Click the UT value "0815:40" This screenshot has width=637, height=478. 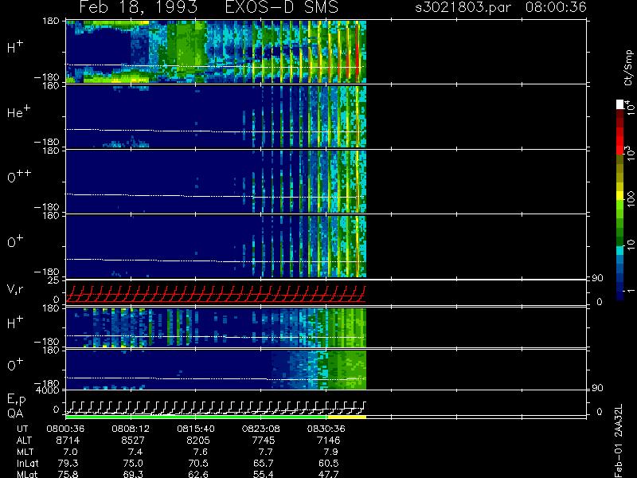click(x=196, y=429)
